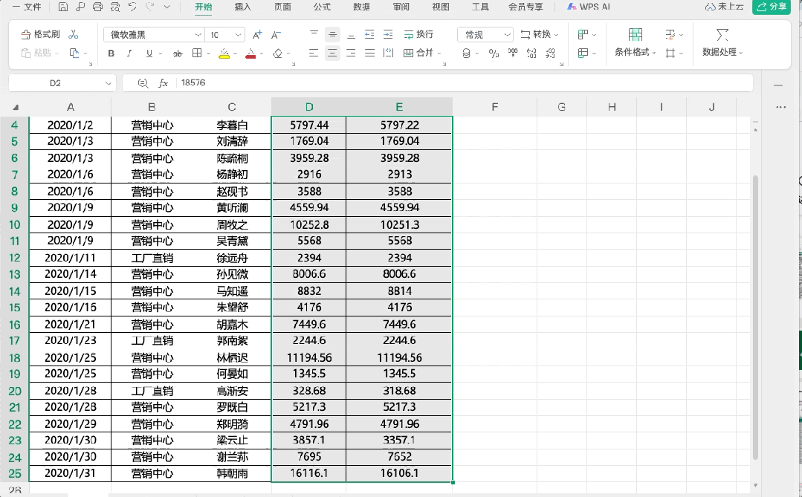Apply percent style format
The image size is (802, 497).
[494, 53]
